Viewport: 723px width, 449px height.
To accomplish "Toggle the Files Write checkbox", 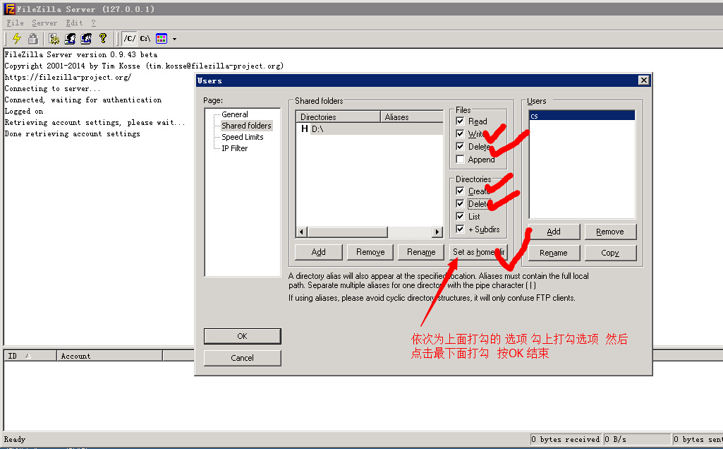I will tap(460, 134).
